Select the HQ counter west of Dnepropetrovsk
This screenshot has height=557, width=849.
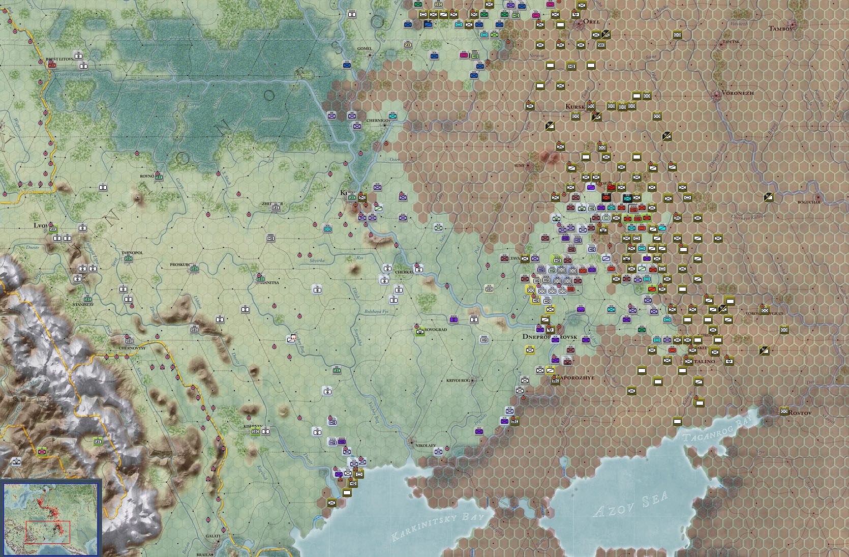484,340
